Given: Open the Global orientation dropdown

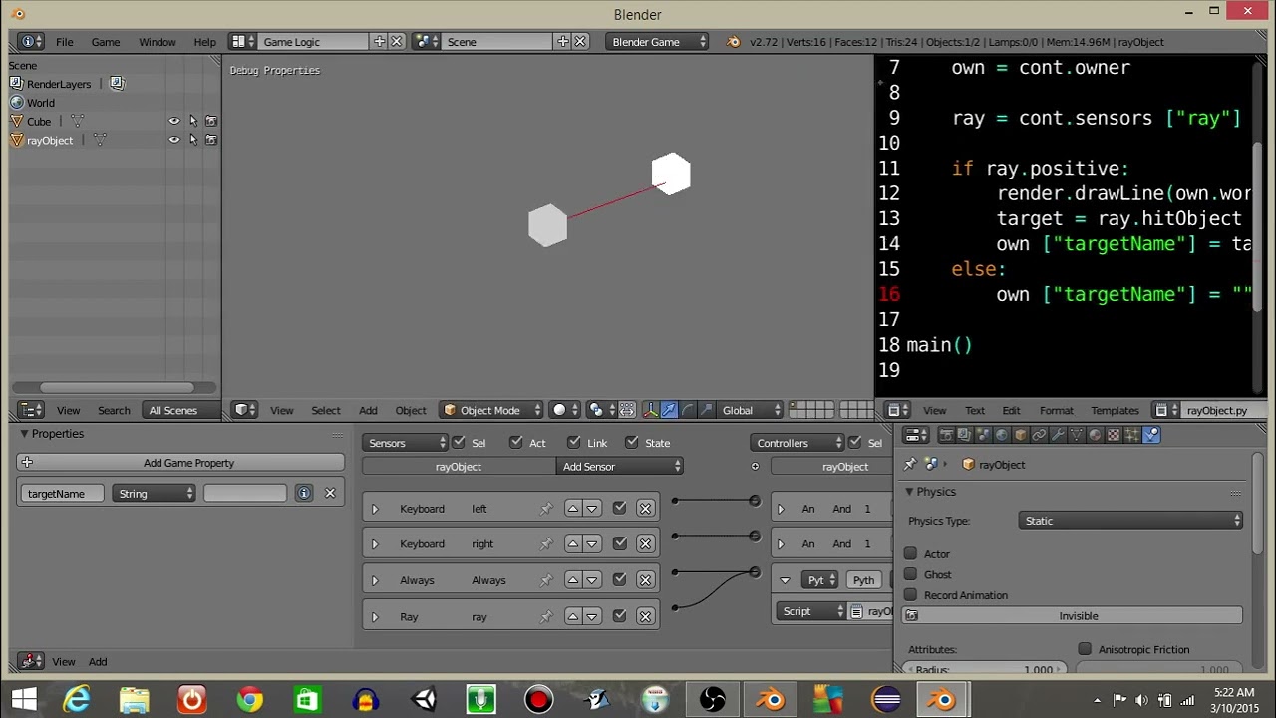Looking at the screenshot, I should click(x=751, y=410).
